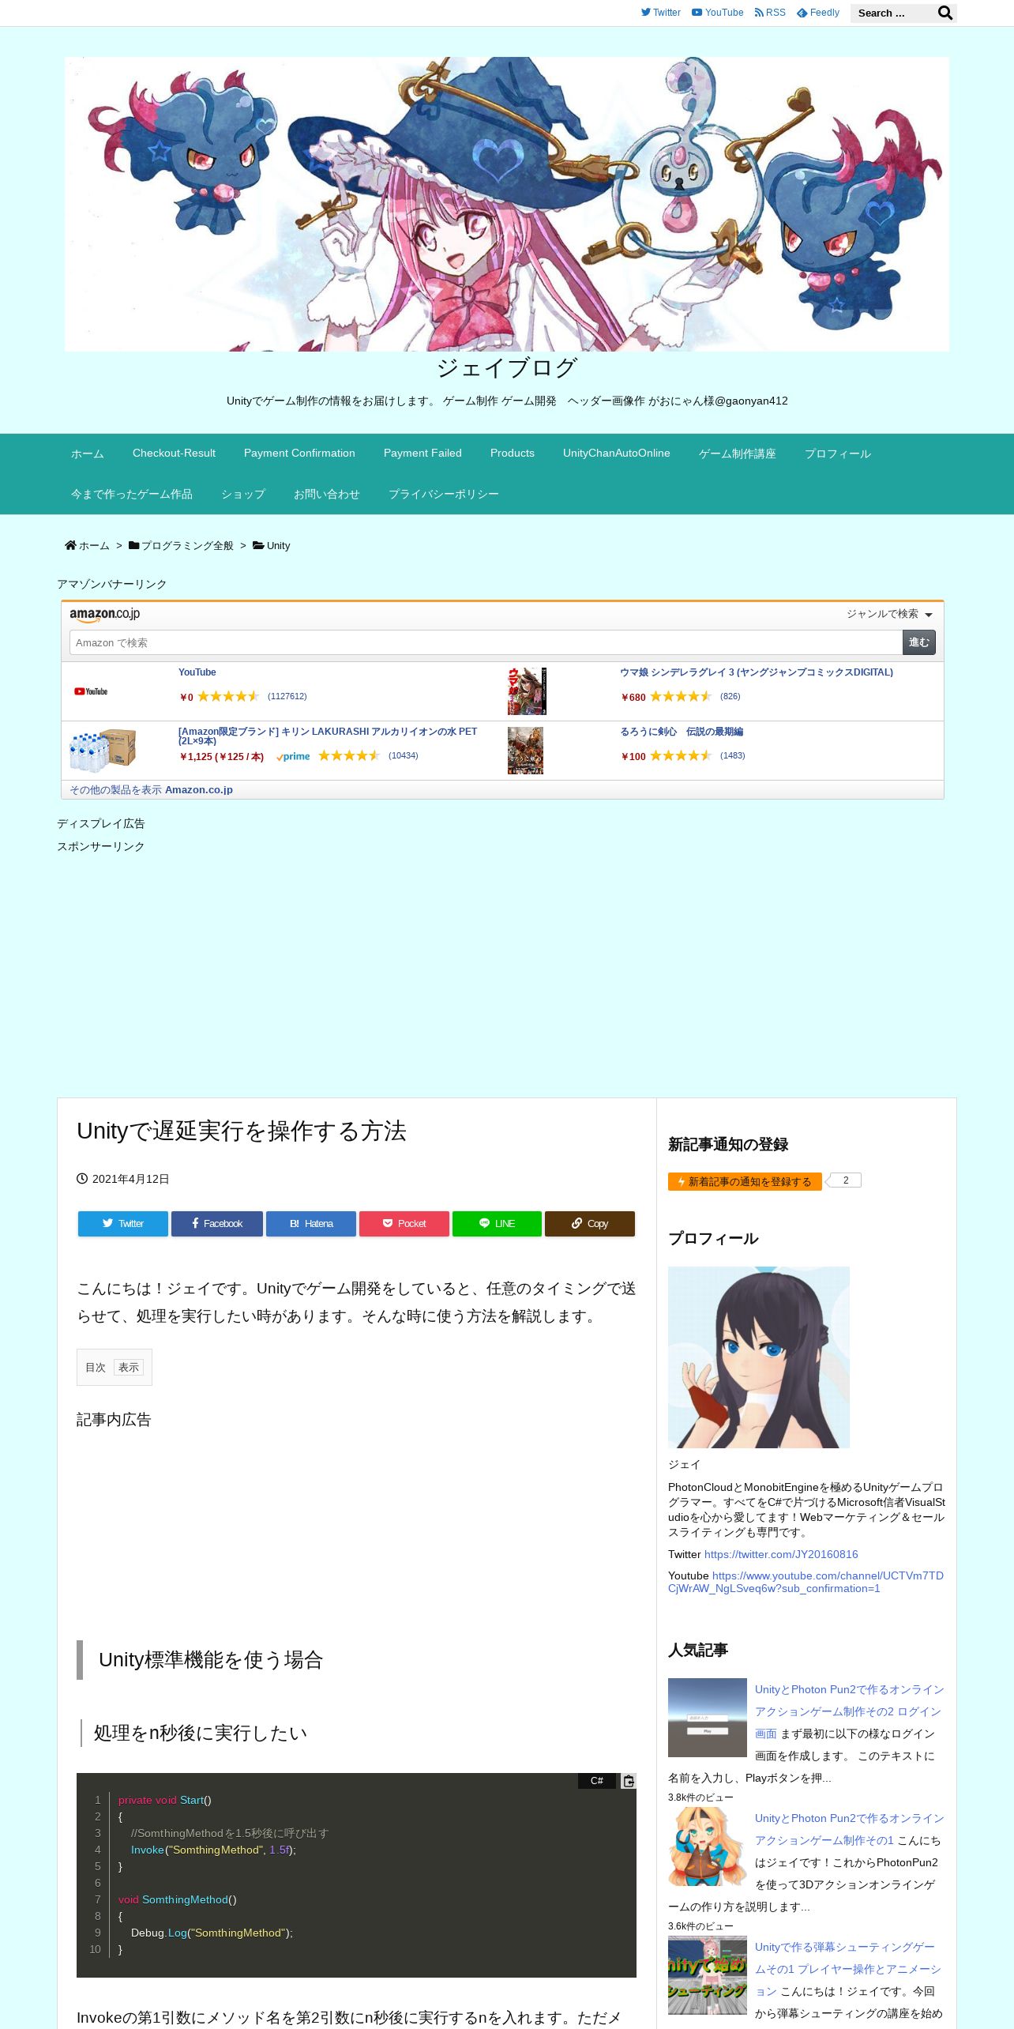
Task: Open the るろうに剣心 伝説の最期編 link
Action: pos(682,732)
